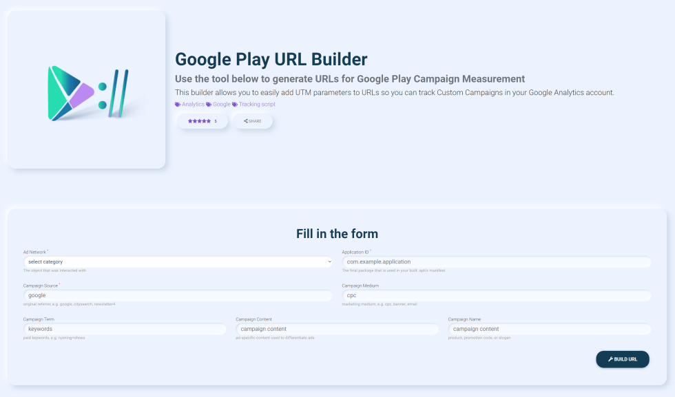
Task: Click the Campaign Name field label
Action: [x=464, y=319]
